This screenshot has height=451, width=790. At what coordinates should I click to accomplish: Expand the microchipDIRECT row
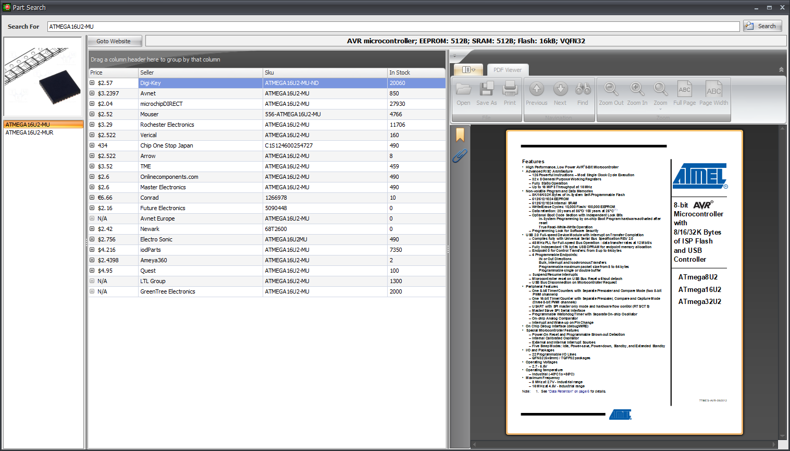click(x=92, y=104)
